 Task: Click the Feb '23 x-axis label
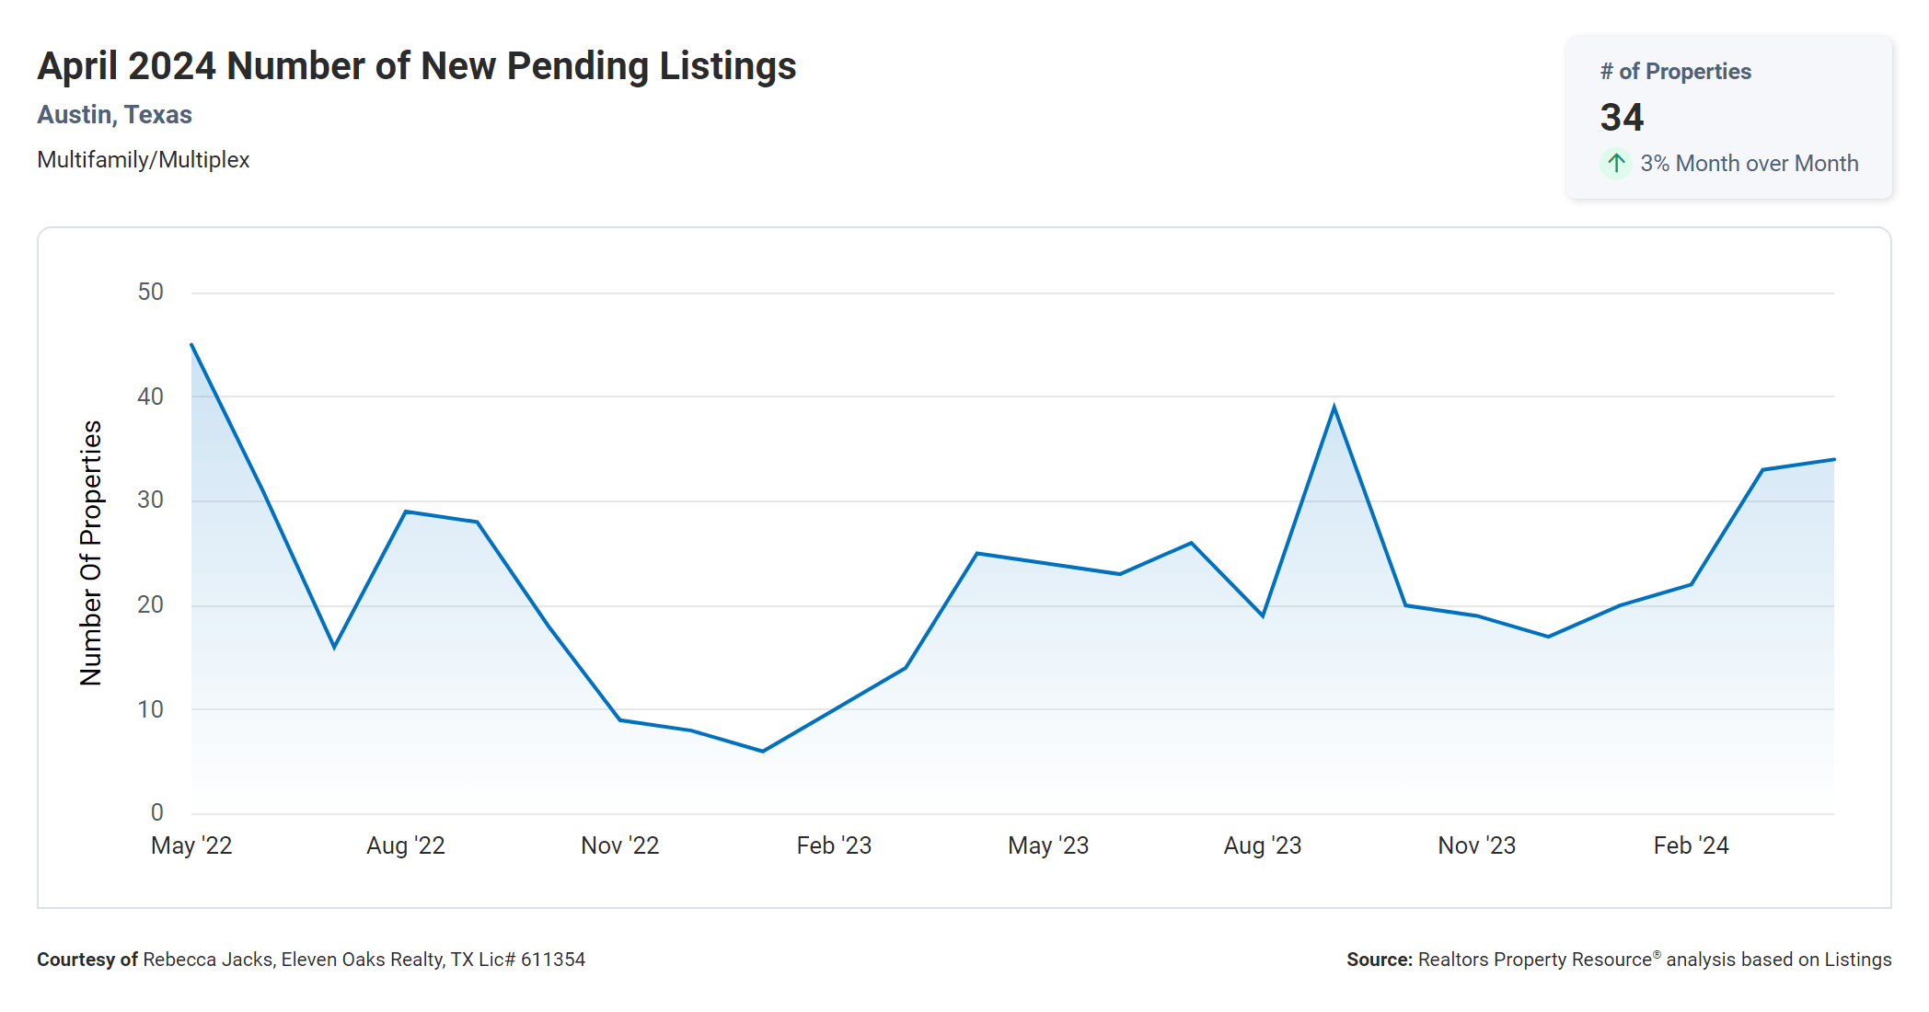(834, 845)
